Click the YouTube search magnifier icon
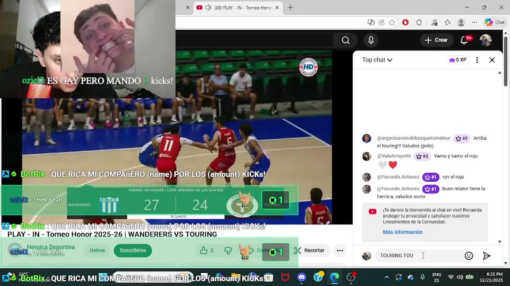Viewport: 510px width, 286px height. click(x=346, y=40)
